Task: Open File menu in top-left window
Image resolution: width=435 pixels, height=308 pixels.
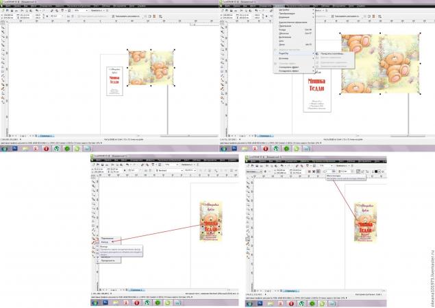Action: click(8, 6)
